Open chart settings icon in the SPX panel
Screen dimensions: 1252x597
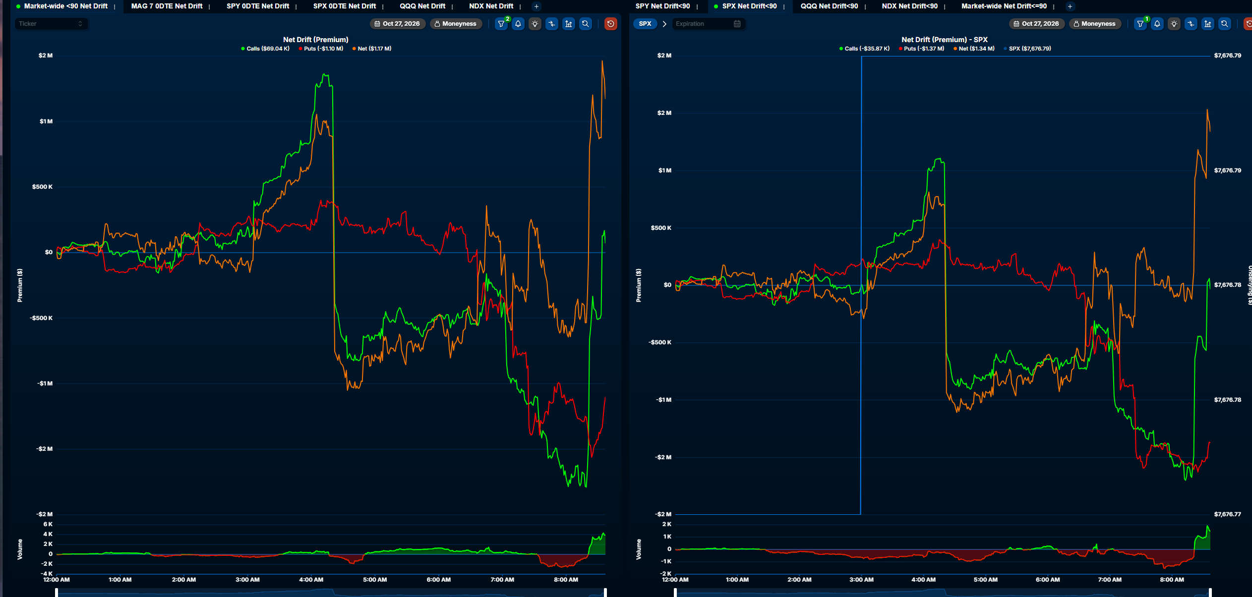click(x=1208, y=24)
